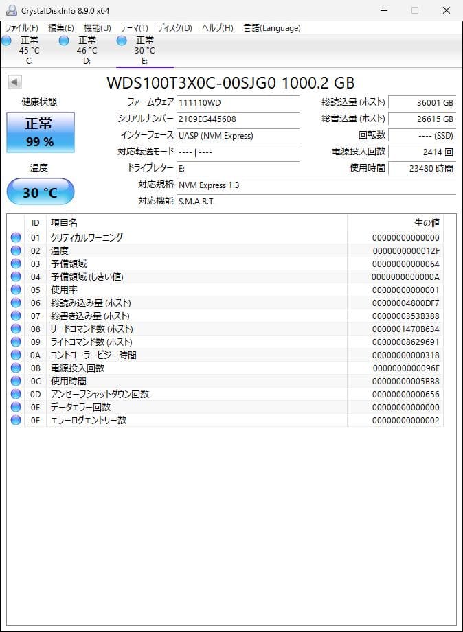Click the ドライブレター field E:

click(238, 169)
